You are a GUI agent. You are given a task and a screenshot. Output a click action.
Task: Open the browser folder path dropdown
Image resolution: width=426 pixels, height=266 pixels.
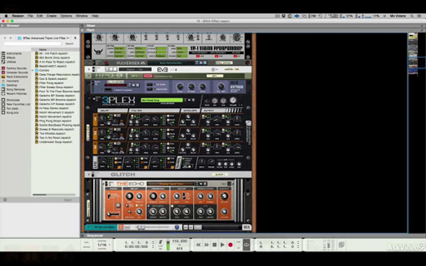point(43,38)
